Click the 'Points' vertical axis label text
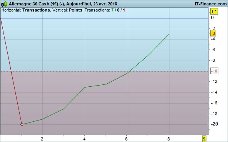 click(x=75, y=10)
